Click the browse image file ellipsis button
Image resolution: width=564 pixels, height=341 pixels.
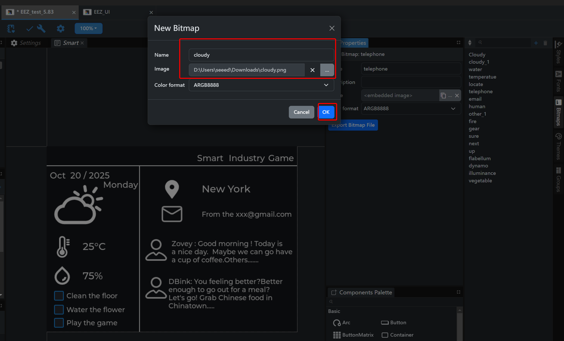tap(327, 70)
